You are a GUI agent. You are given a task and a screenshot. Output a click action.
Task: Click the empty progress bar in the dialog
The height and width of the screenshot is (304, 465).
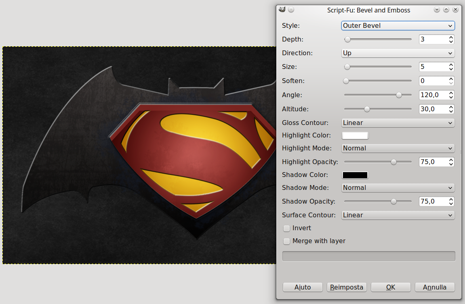tap(368, 256)
